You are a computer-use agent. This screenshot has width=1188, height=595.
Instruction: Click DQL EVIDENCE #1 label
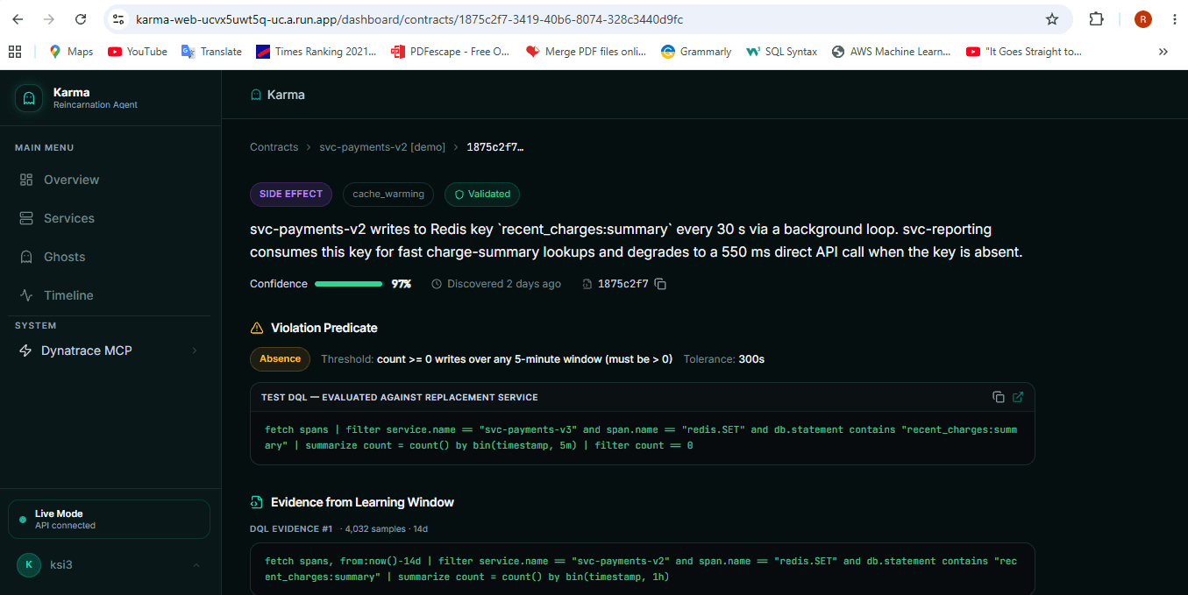point(291,529)
